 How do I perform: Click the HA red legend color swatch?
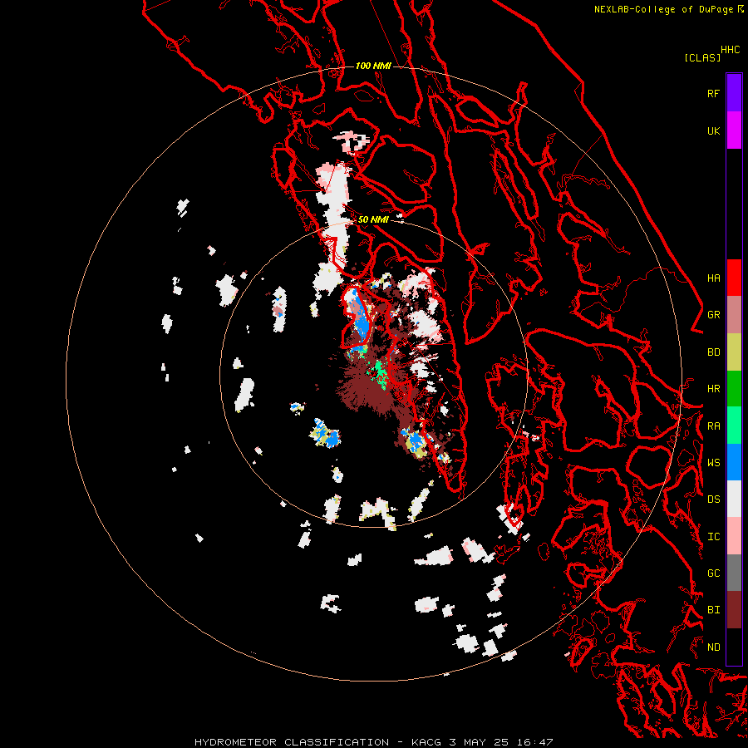(734, 278)
